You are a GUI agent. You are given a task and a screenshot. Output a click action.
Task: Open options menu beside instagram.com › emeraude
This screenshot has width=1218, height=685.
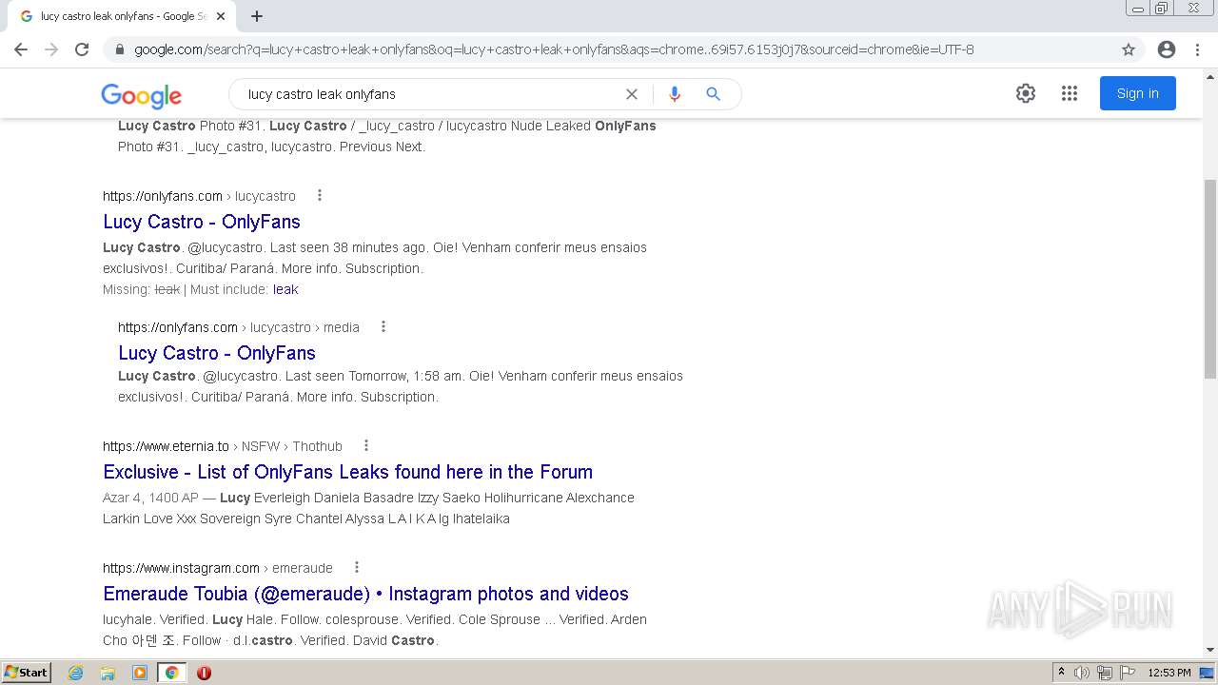(357, 567)
